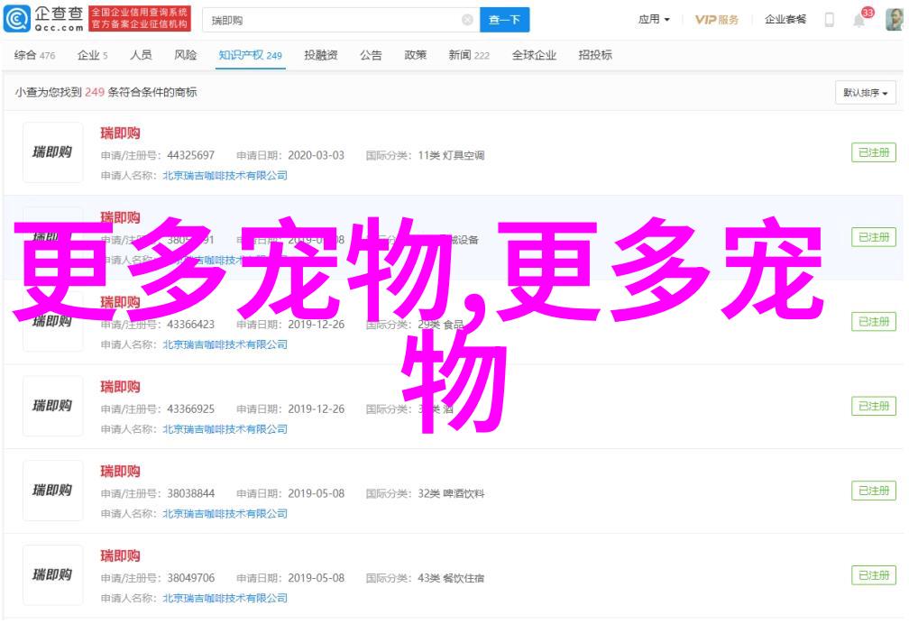Click applicant link in 43366925 result
Screen dimensions: 909x624
(225, 429)
